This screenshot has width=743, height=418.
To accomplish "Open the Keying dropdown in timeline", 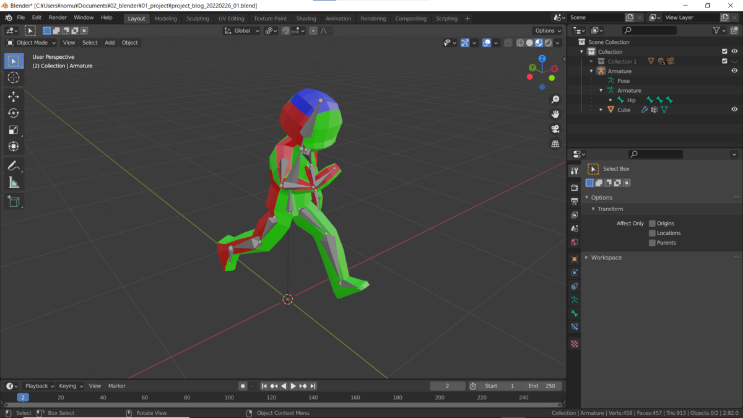I will (x=71, y=386).
